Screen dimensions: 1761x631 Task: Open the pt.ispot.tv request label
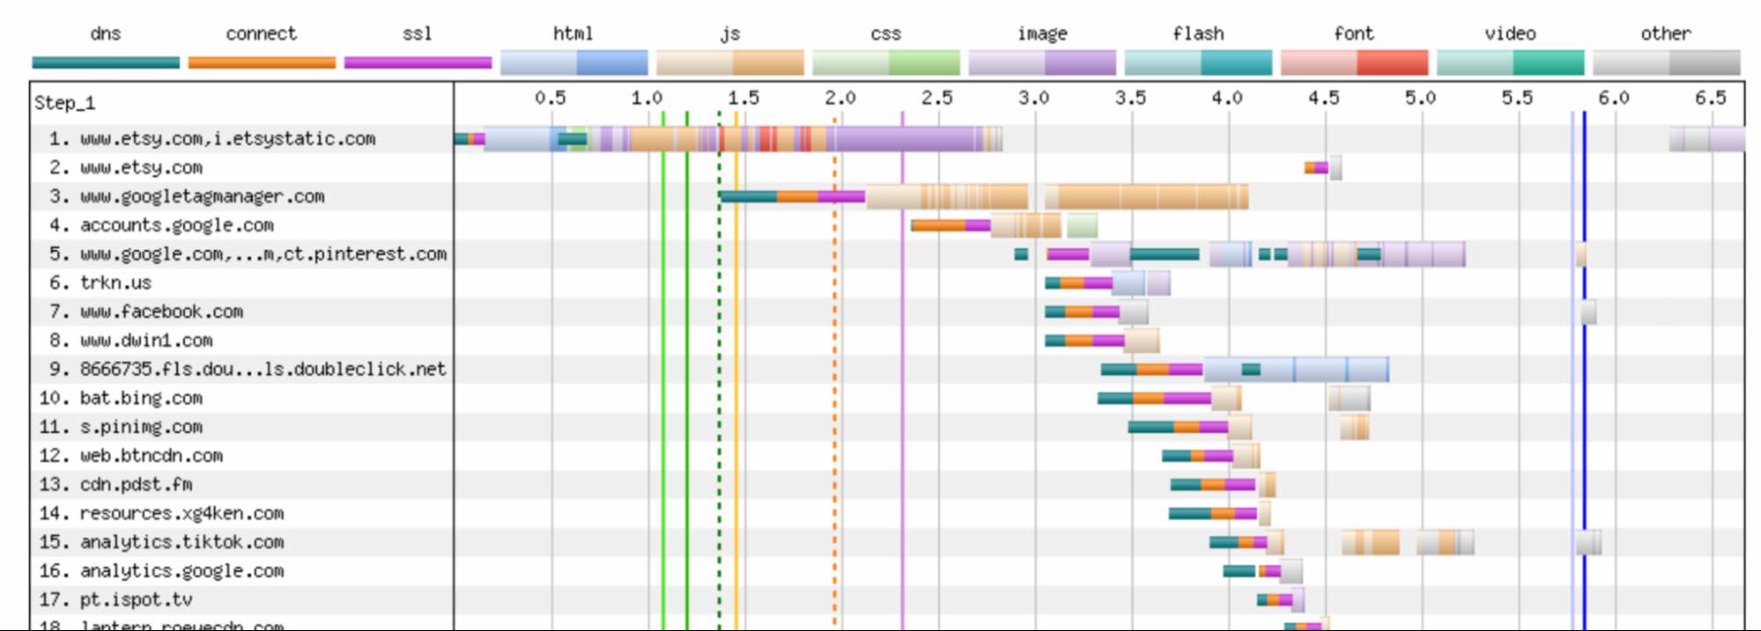pyautogui.click(x=136, y=599)
